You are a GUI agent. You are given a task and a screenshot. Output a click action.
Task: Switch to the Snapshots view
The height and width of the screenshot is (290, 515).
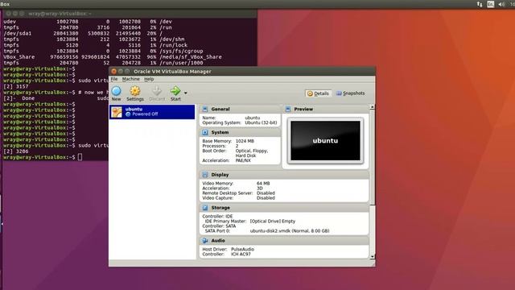(350, 93)
